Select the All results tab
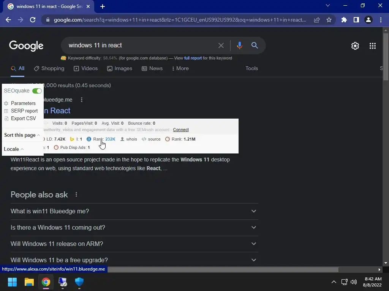389x291 pixels. click(x=17, y=69)
